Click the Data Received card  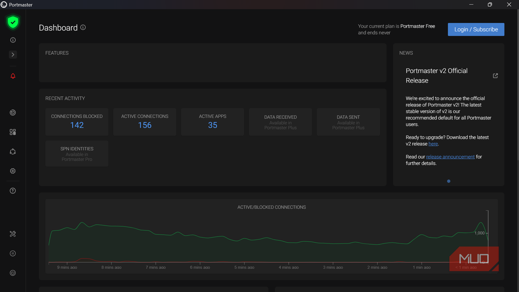(281, 122)
